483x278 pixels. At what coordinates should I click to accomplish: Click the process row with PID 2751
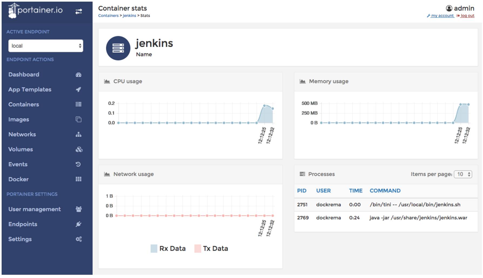386,205
